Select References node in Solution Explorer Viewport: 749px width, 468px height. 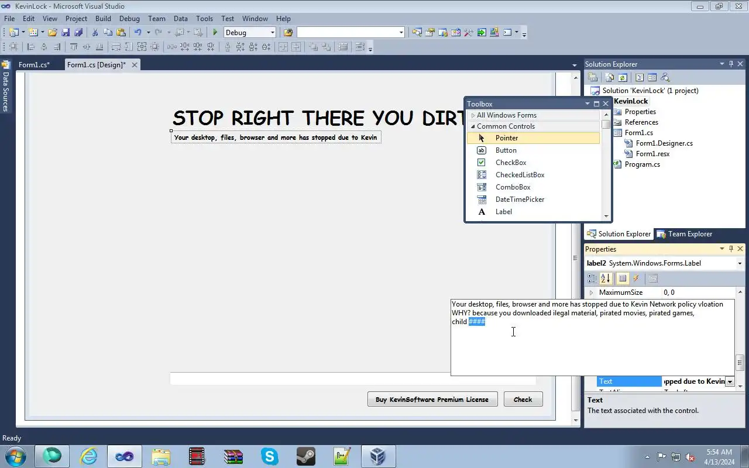click(641, 122)
